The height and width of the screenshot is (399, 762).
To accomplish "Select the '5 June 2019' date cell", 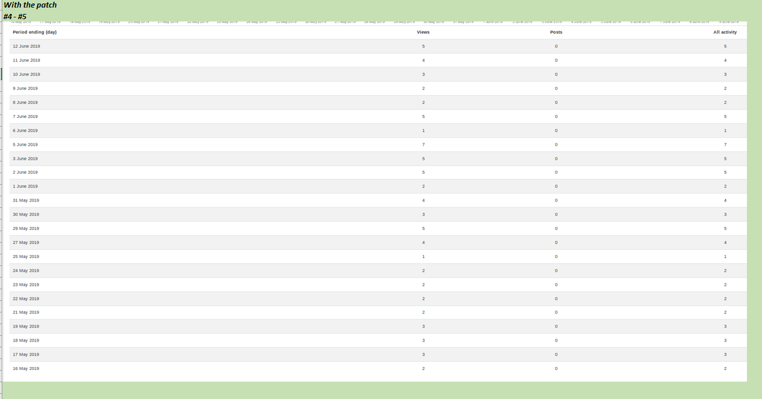I will pos(25,145).
